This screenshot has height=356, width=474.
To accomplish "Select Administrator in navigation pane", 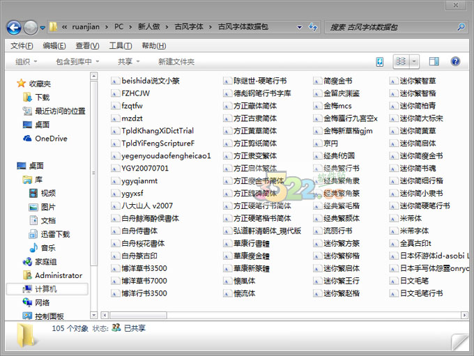I will (x=52, y=275).
